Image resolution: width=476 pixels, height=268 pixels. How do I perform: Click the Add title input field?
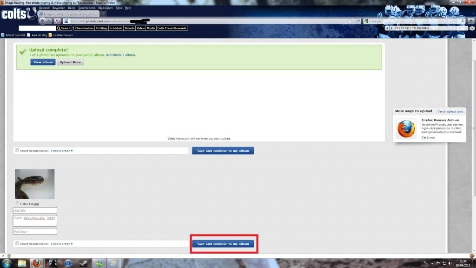(35, 210)
